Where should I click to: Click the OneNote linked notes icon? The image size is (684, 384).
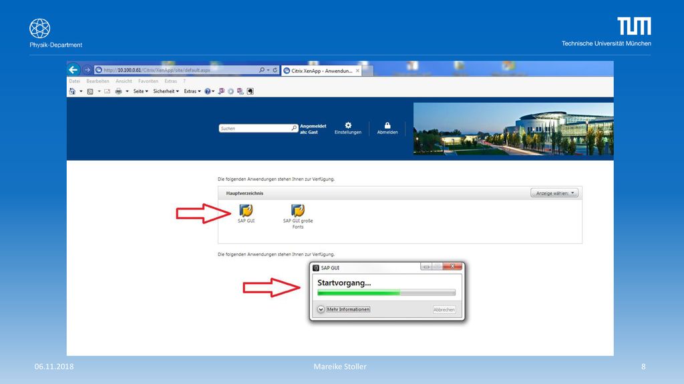240,91
